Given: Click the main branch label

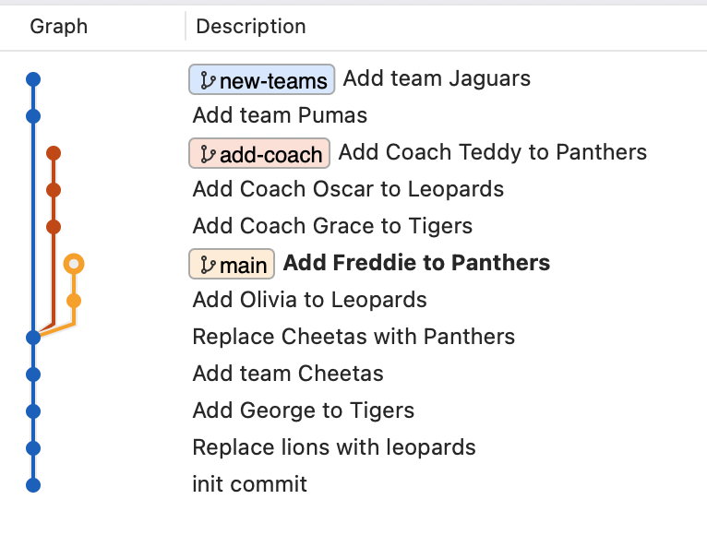Looking at the screenshot, I should click(x=232, y=264).
